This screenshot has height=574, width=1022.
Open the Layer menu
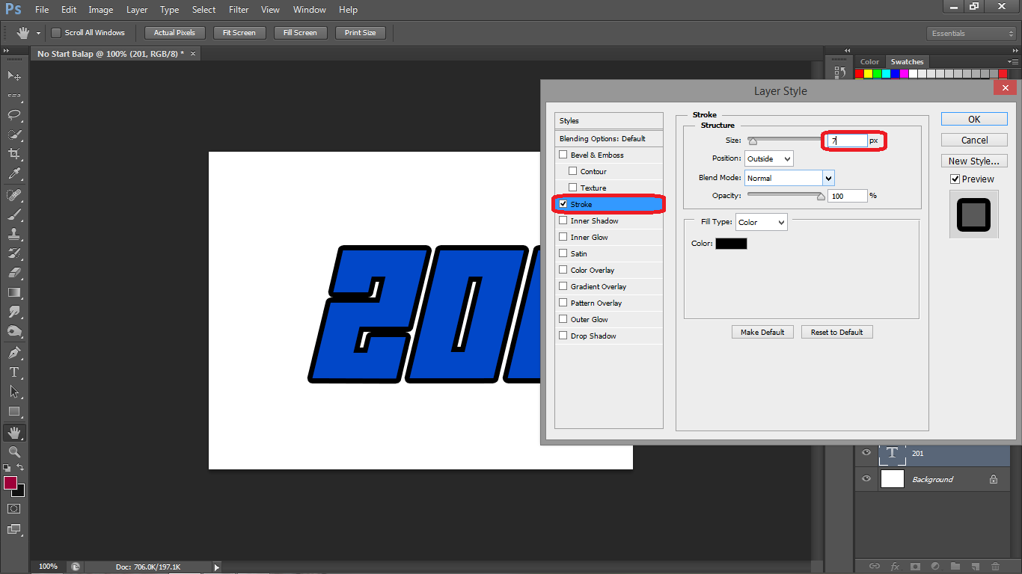[x=137, y=10]
